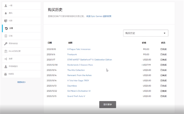Select the history clock icon for 交易

(6, 28)
